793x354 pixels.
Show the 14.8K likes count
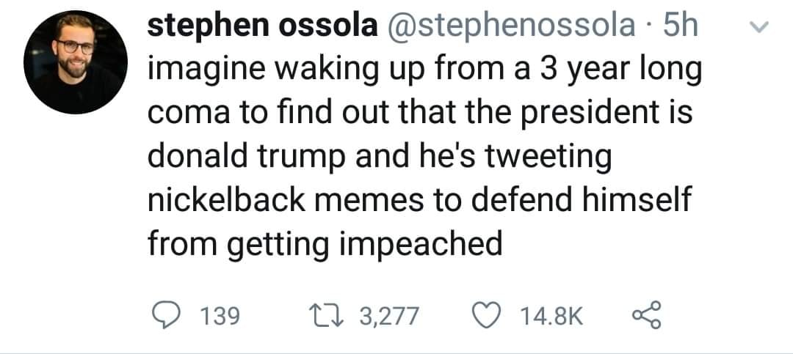[551, 317]
